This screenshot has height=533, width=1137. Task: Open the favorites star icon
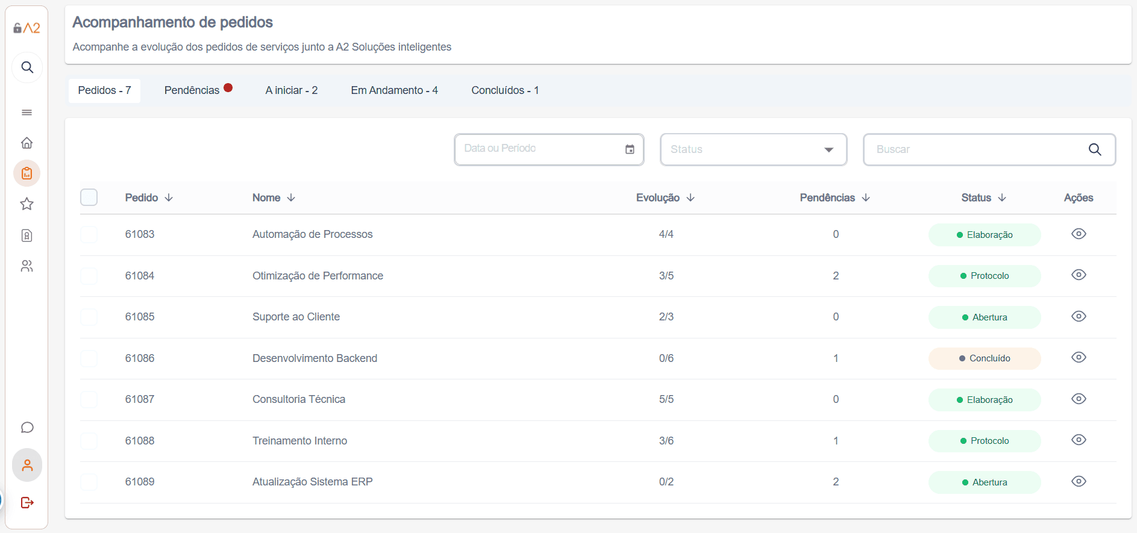click(x=27, y=204)
